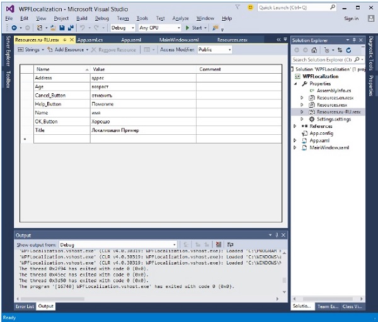
Task: Toggle word wrap icon in Output panel
Action: point(229,244)
